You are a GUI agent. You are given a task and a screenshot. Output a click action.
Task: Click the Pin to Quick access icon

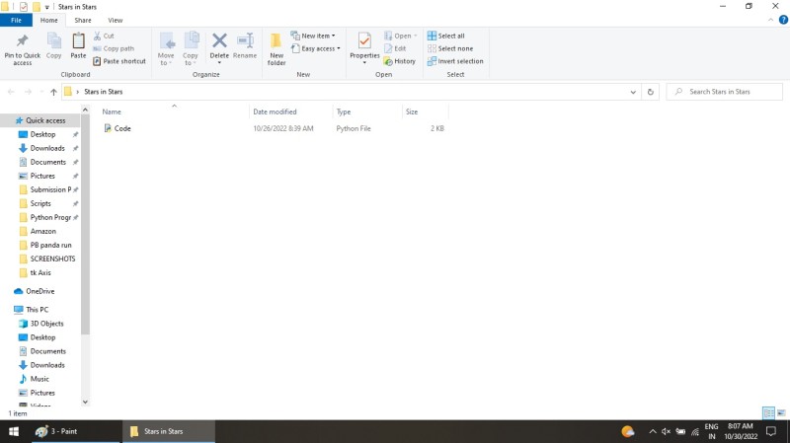pos(22,47)
